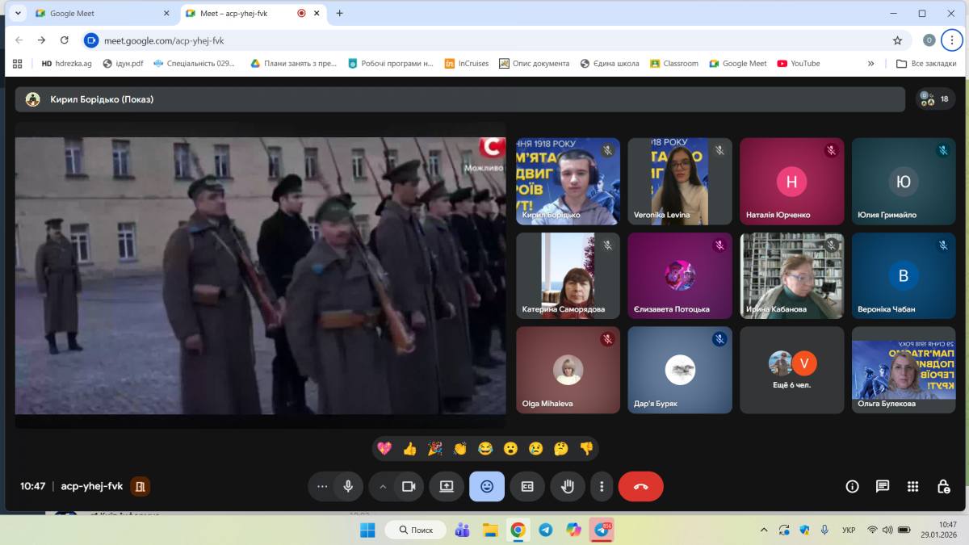Close the emoji reactions bar

[487, 486]
